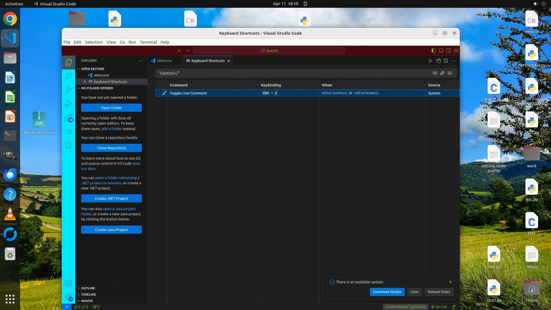Toggle Primary Side Bar layout icon
551x310 pixels.
click(x=433, y=51)
